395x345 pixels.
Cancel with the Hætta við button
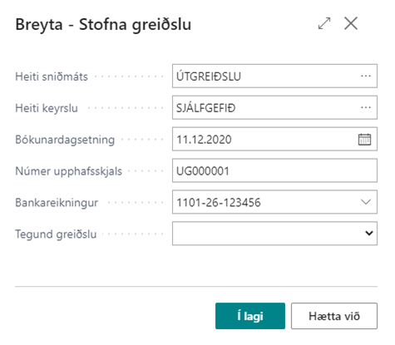(x=334, y=316)
